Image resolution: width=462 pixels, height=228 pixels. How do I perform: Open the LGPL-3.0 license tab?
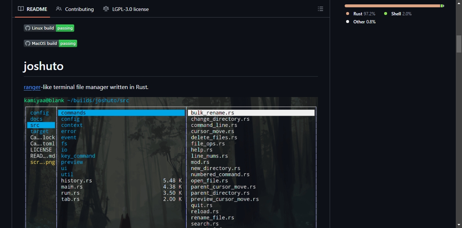126,9
